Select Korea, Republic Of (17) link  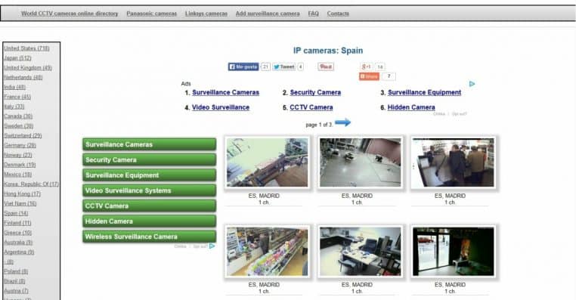(31, 184)
